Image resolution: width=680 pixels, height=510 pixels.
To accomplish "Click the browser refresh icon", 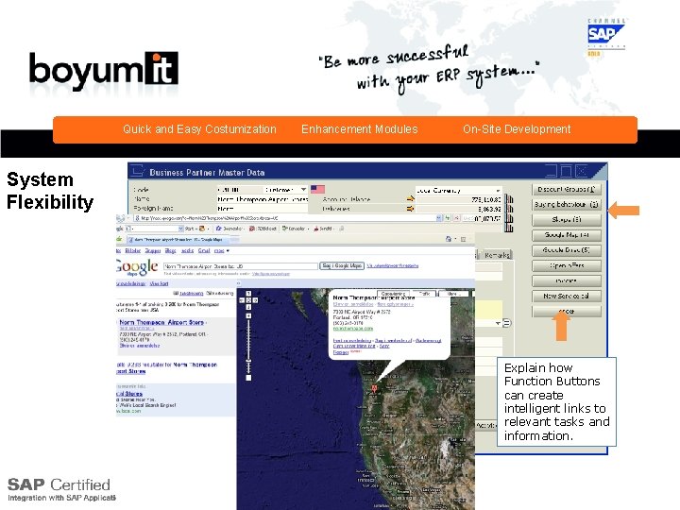I will (448, 218).
